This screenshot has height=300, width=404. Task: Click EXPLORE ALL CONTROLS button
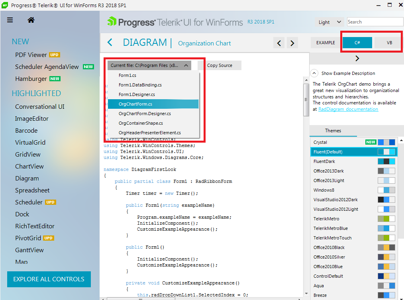click(49, 279)
